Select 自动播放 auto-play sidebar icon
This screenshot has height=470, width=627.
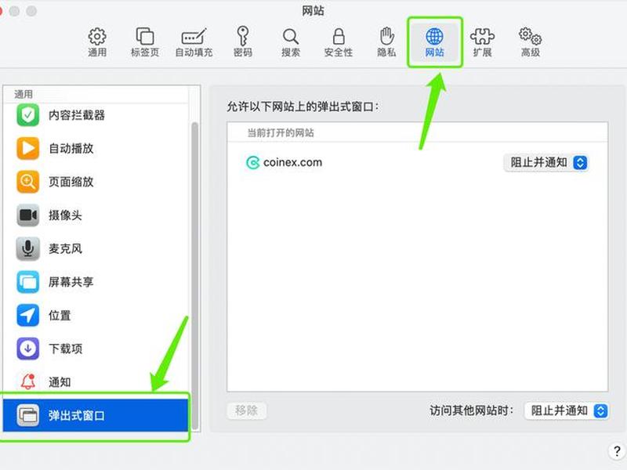coord(27,148)
